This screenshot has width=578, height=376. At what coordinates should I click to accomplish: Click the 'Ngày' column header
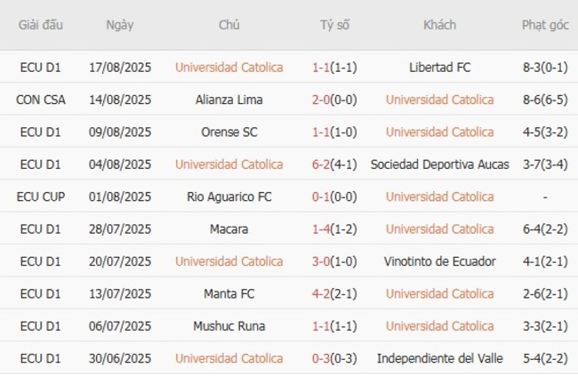pos(120,25)
